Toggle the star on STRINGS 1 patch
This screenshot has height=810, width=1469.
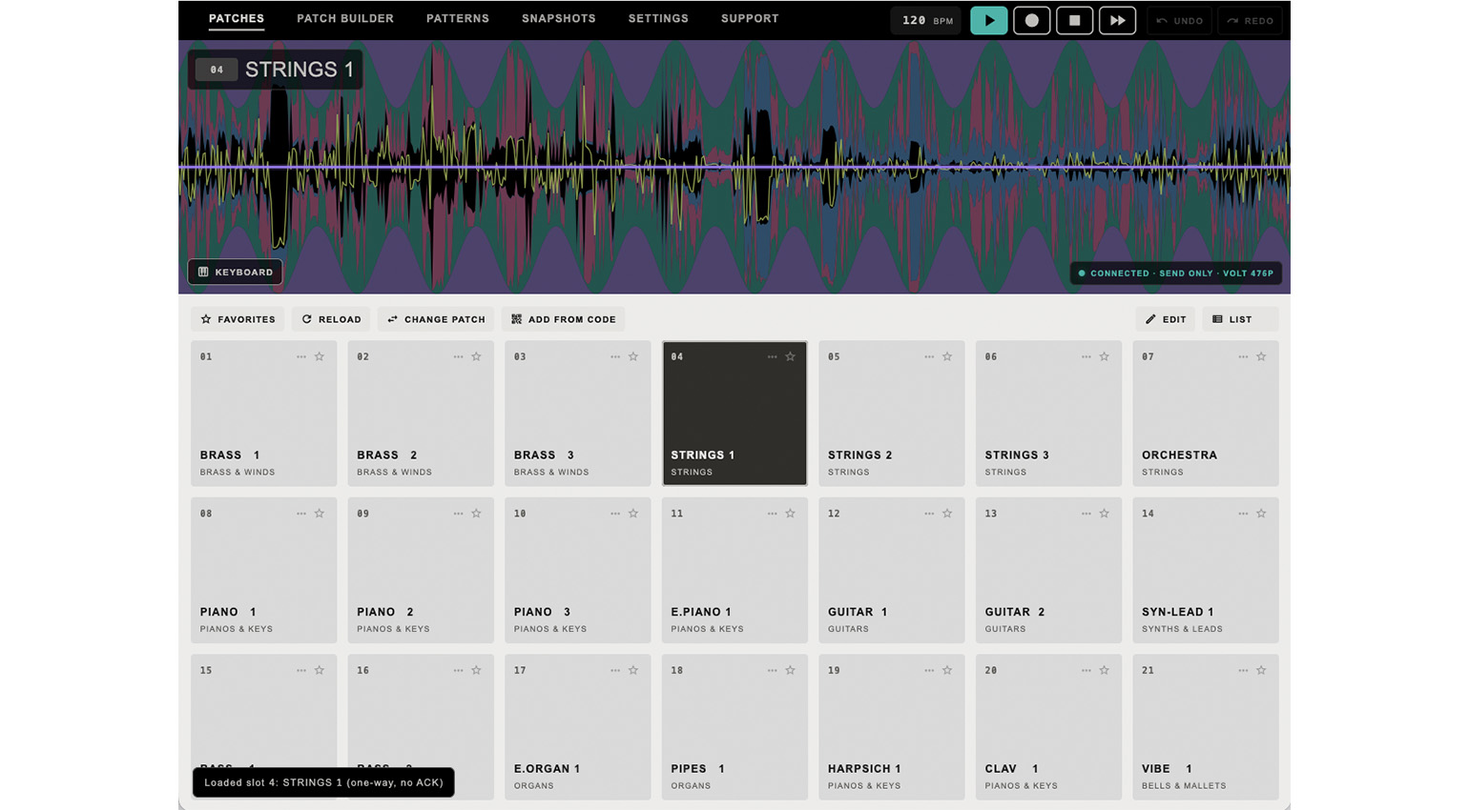(790, 356)
